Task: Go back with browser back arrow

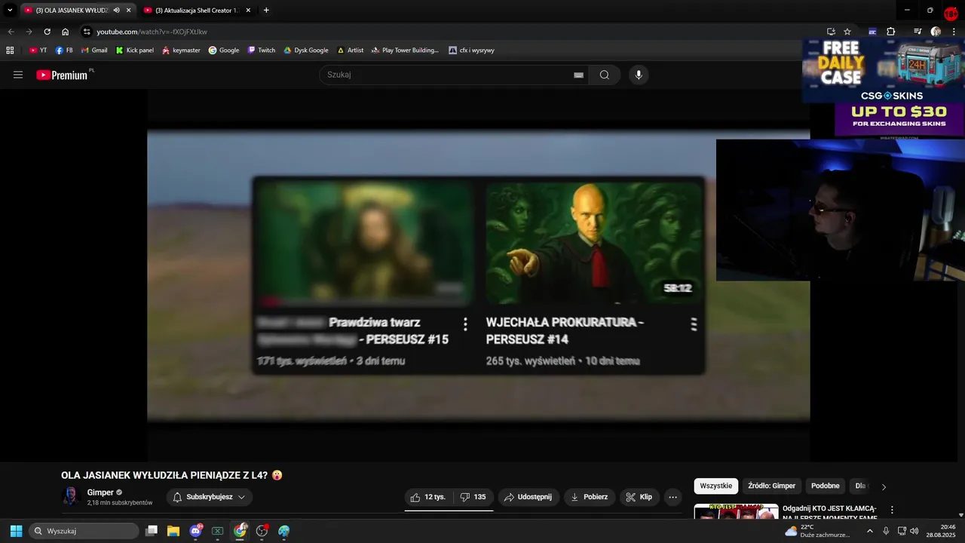Action: [x=11, y=32]
